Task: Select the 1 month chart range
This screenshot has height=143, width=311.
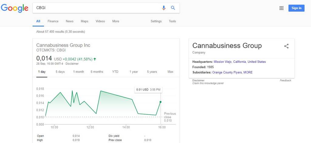Action: [79, 72]
